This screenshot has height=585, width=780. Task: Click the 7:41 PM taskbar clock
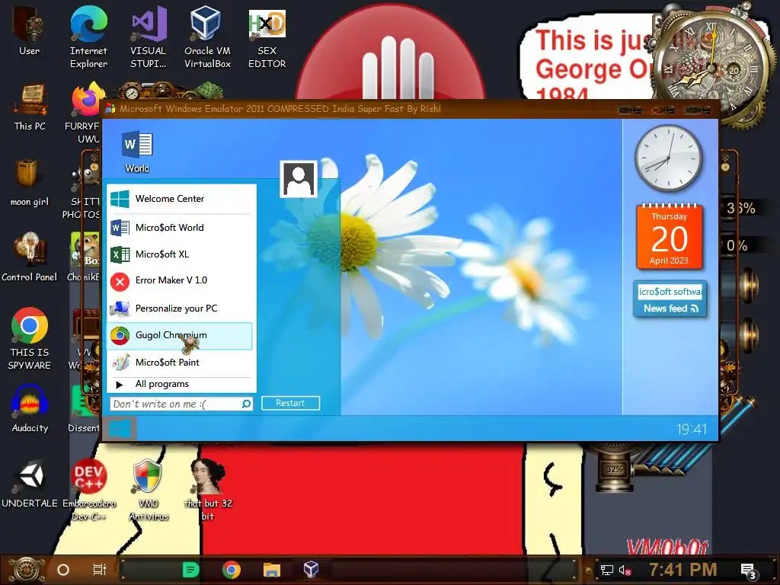[x=682, y=569]
